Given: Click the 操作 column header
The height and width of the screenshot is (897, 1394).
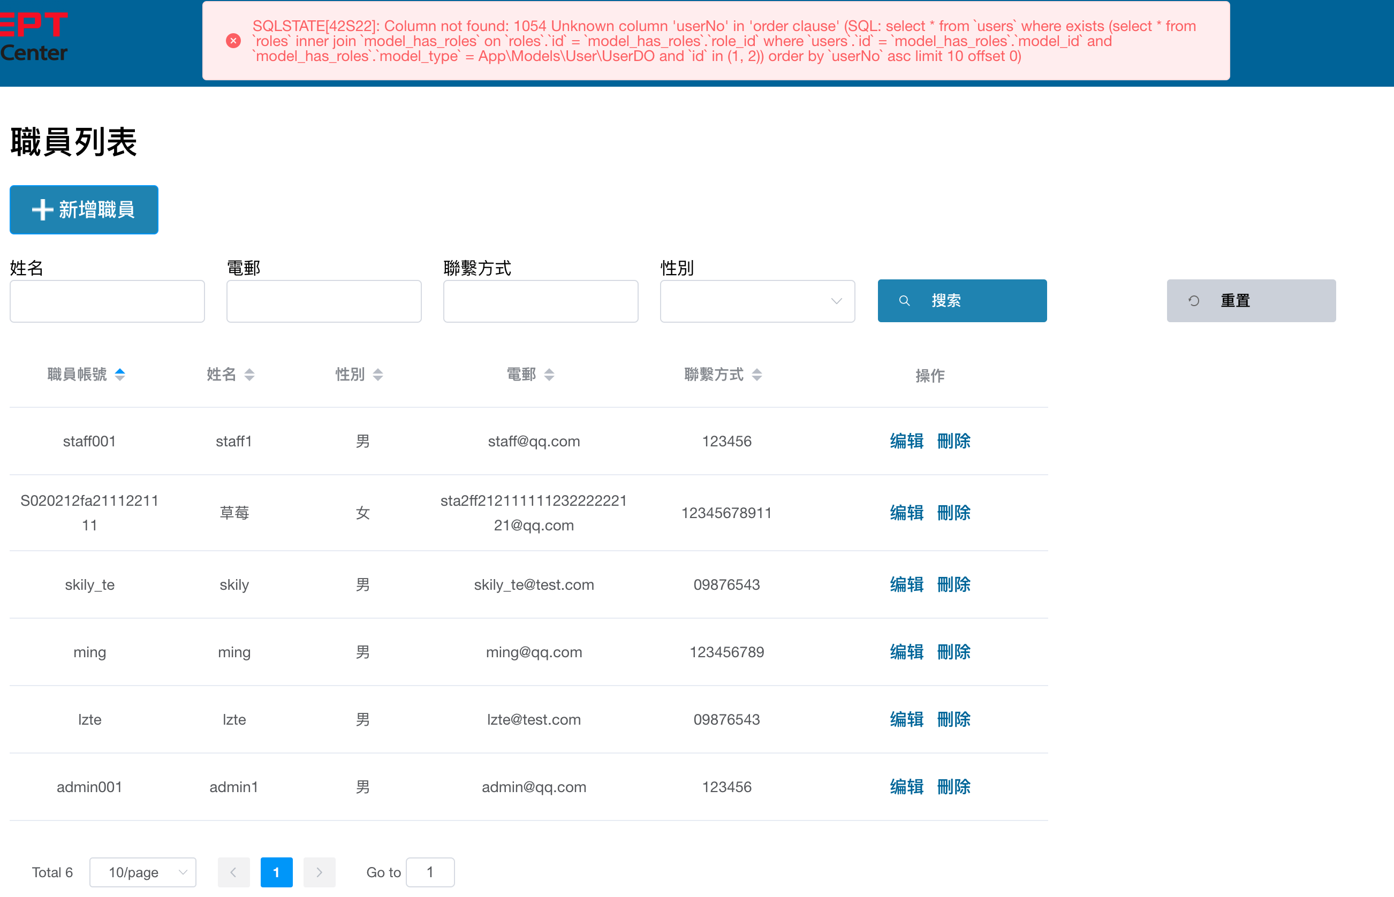Looking at the screenshot, I should click(930, 376).
